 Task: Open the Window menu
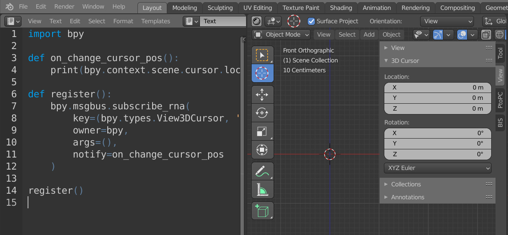point(93,6)
